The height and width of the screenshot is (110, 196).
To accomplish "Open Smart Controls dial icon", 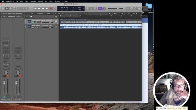I will coord(19,9).
